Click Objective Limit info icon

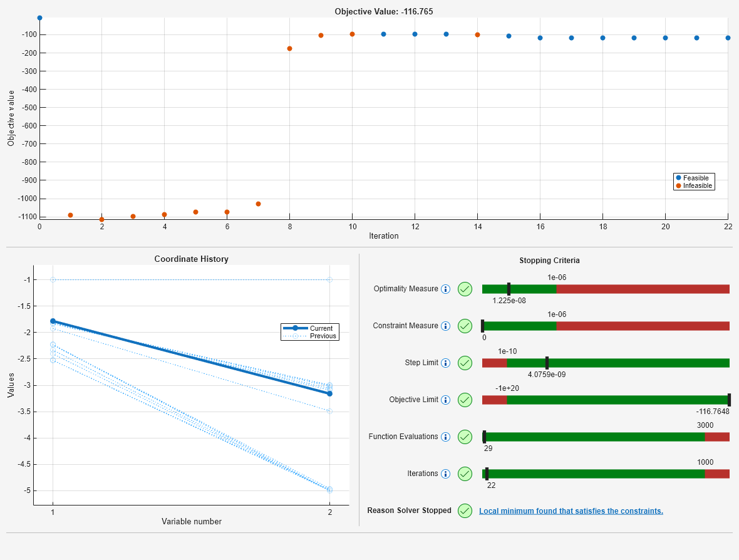pos(445,400)
